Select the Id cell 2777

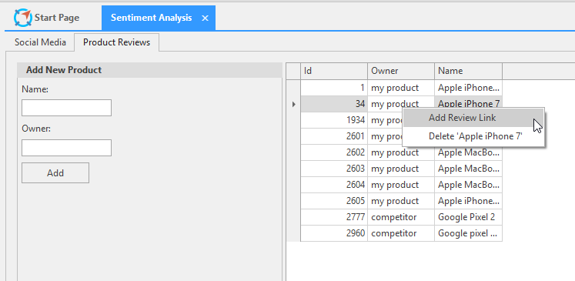click(334, 217)
